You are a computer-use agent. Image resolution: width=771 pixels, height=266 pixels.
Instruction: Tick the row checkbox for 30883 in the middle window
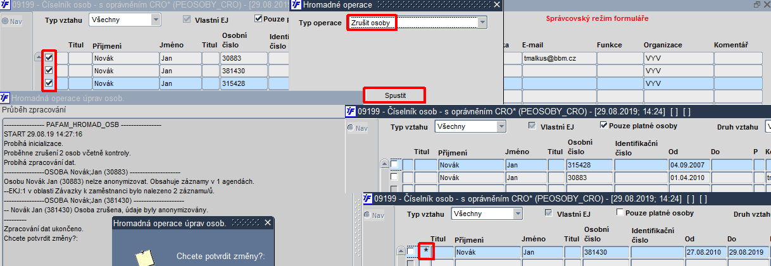coord(394,177)
